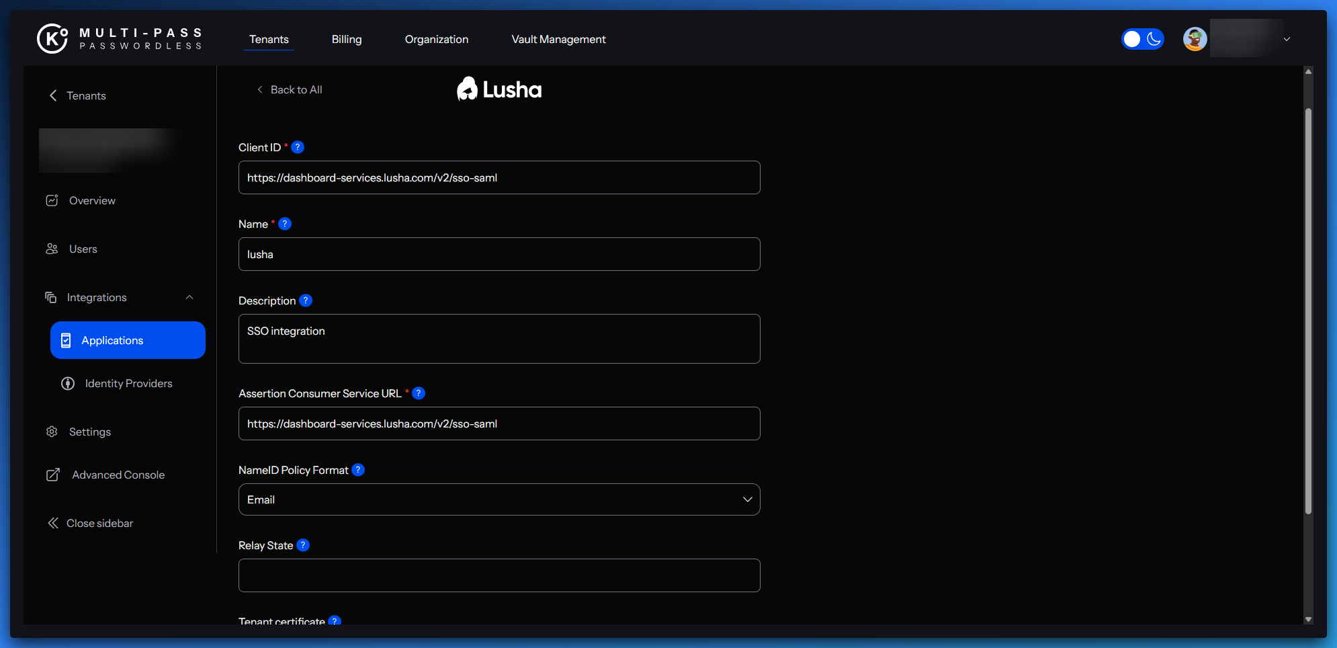Click the vertical scrollbar thumb
Viewport: 1337px width, 648px height.
[1308, 311]
